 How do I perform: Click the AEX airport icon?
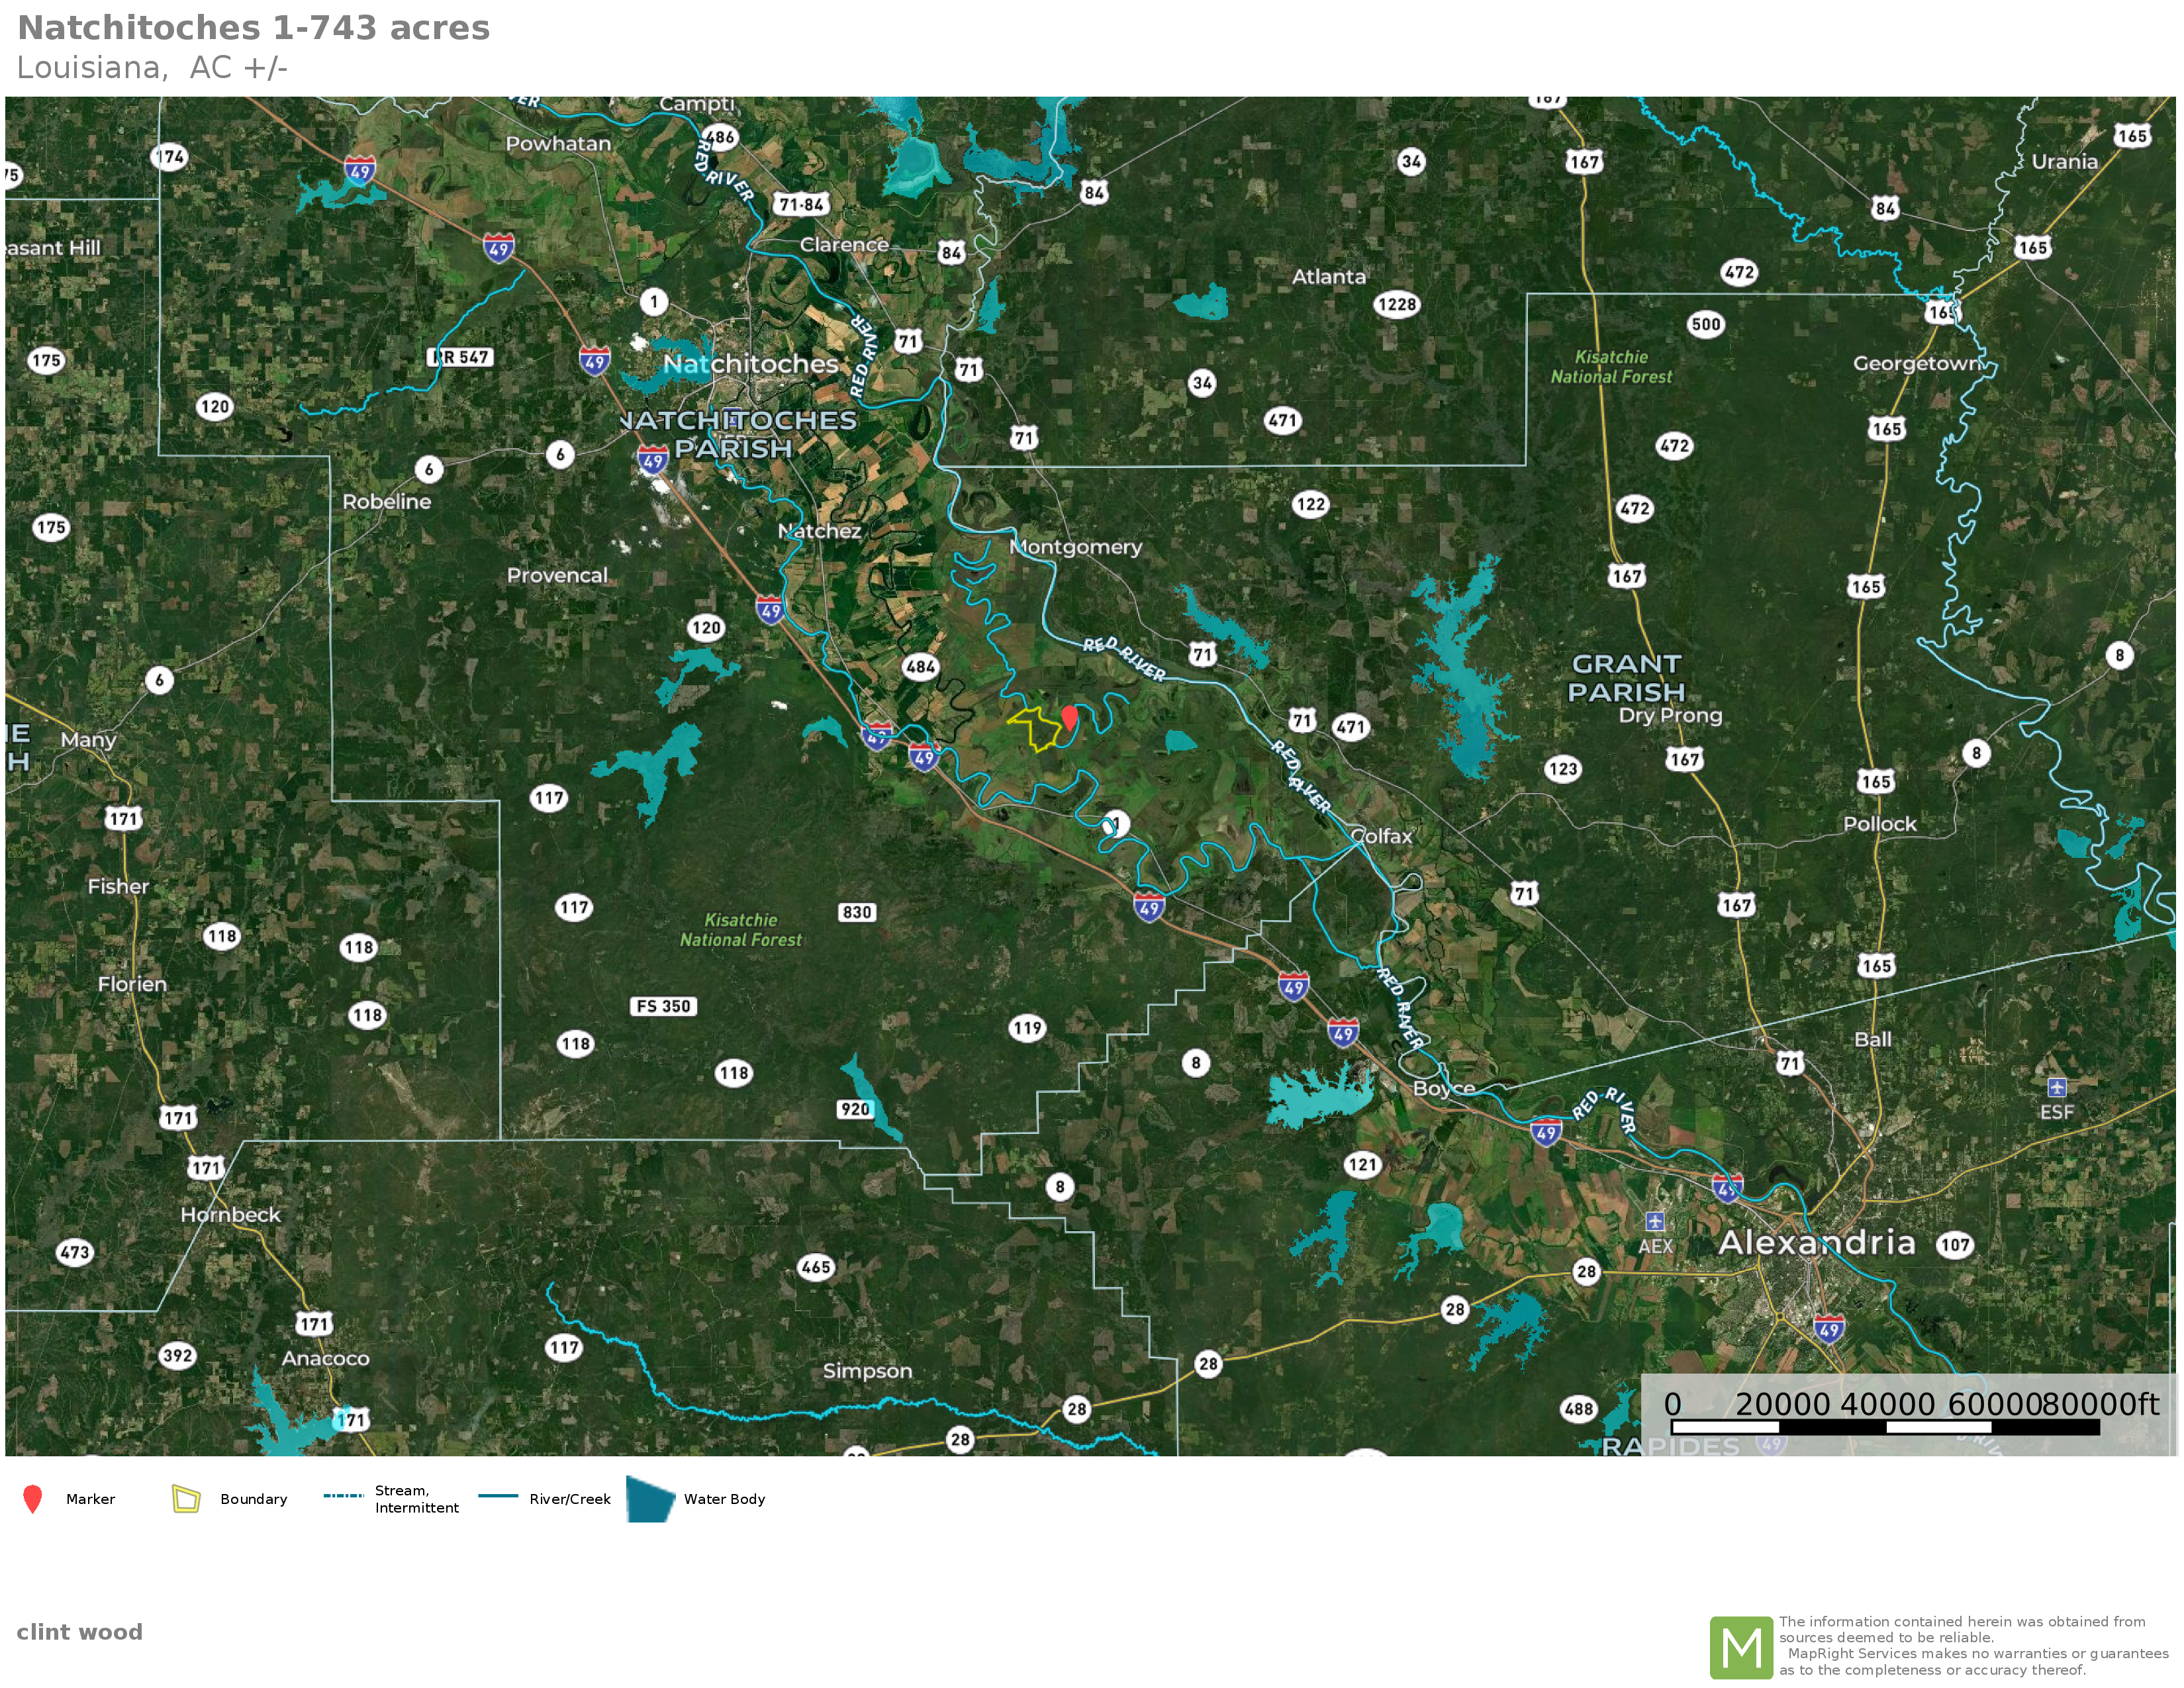coord(1655,1221)
